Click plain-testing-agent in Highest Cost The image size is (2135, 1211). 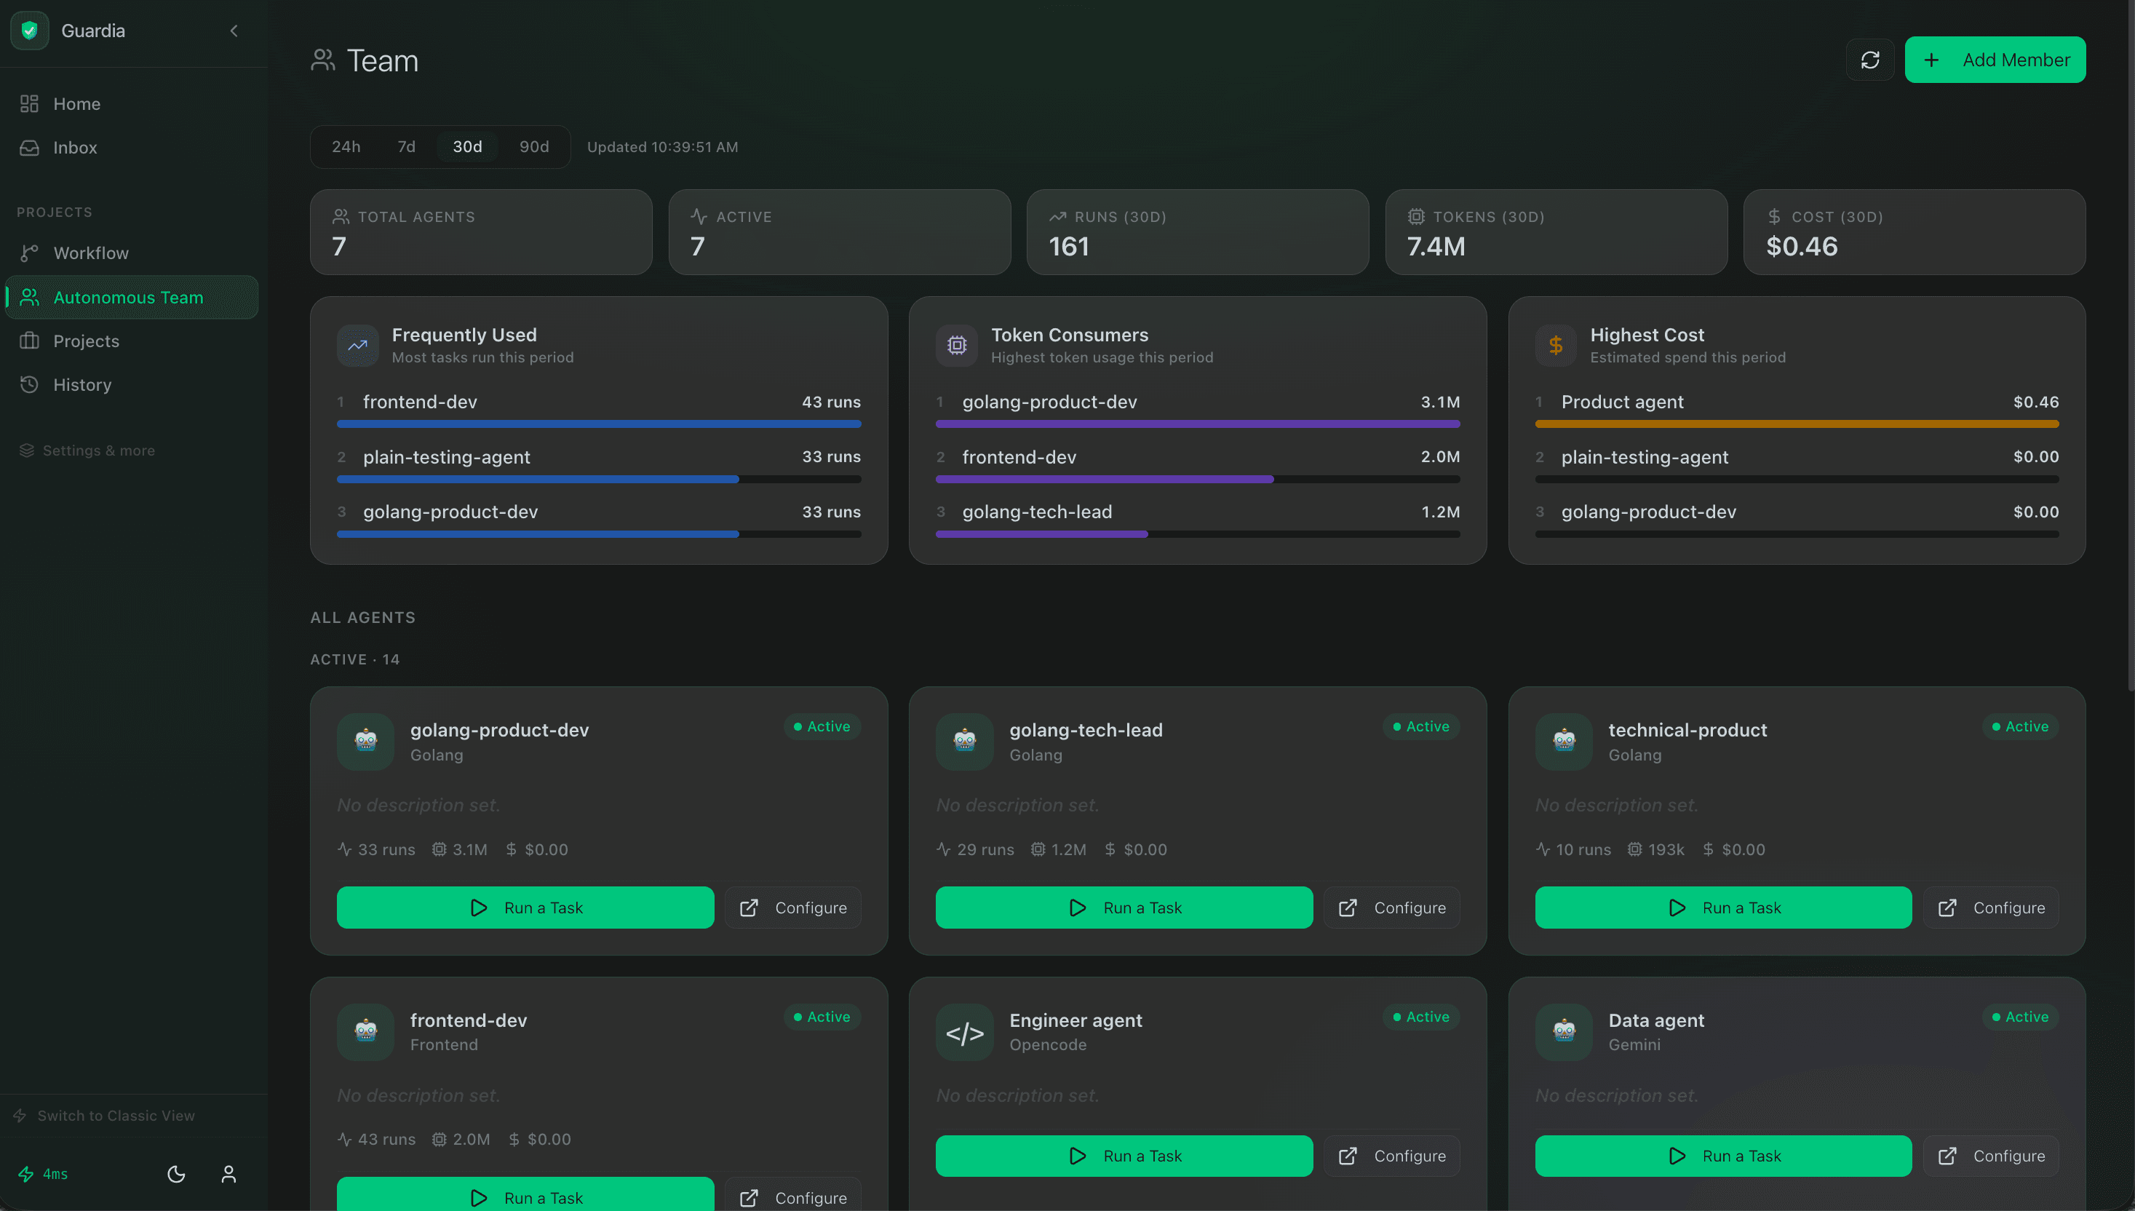(1645, 456)
